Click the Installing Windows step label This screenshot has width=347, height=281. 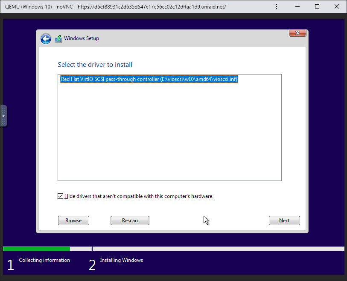tap(122, 260)
